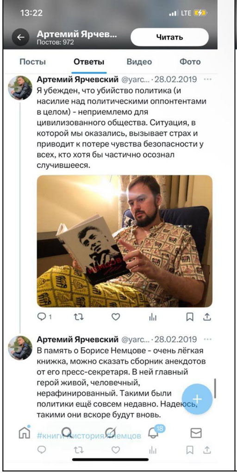
Task: Tap the author avatar on the first post
Action: [x=20, y=88]
